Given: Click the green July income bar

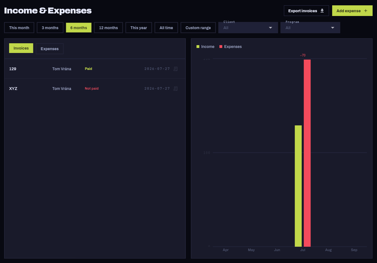Looking at the screenshot, I should (298, 186).
